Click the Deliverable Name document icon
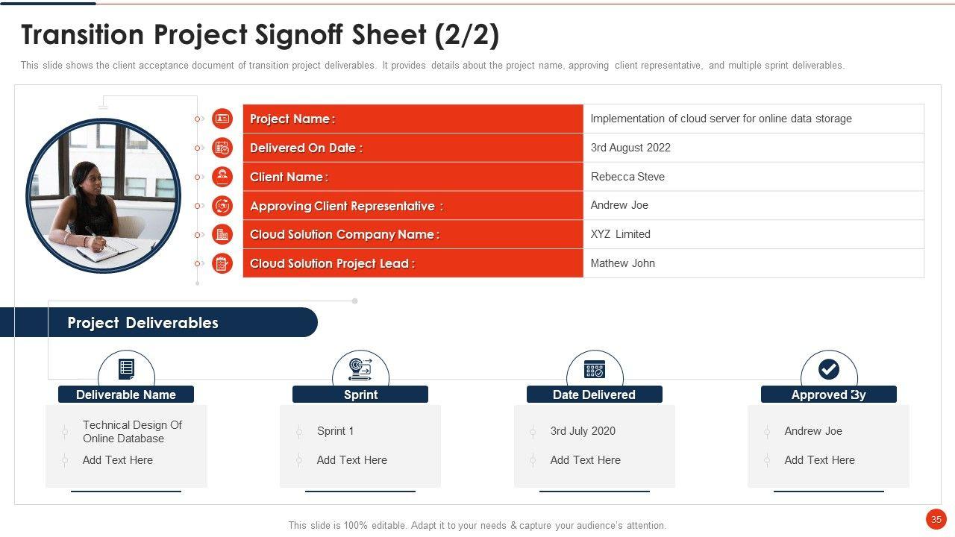The height and width of the screenshot is (537, 955). 126,368
